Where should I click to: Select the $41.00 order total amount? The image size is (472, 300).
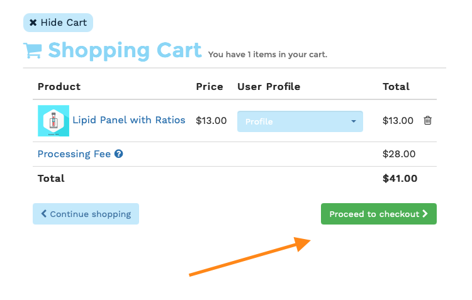pyautogui.click(x=400, y=179)
